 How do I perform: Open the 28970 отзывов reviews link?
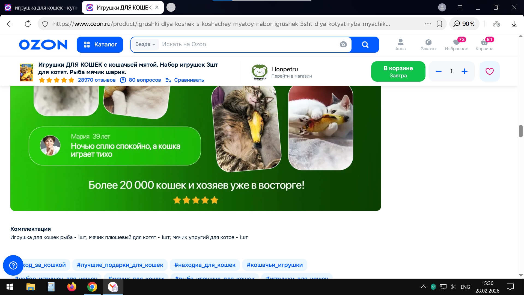(97, 80)
